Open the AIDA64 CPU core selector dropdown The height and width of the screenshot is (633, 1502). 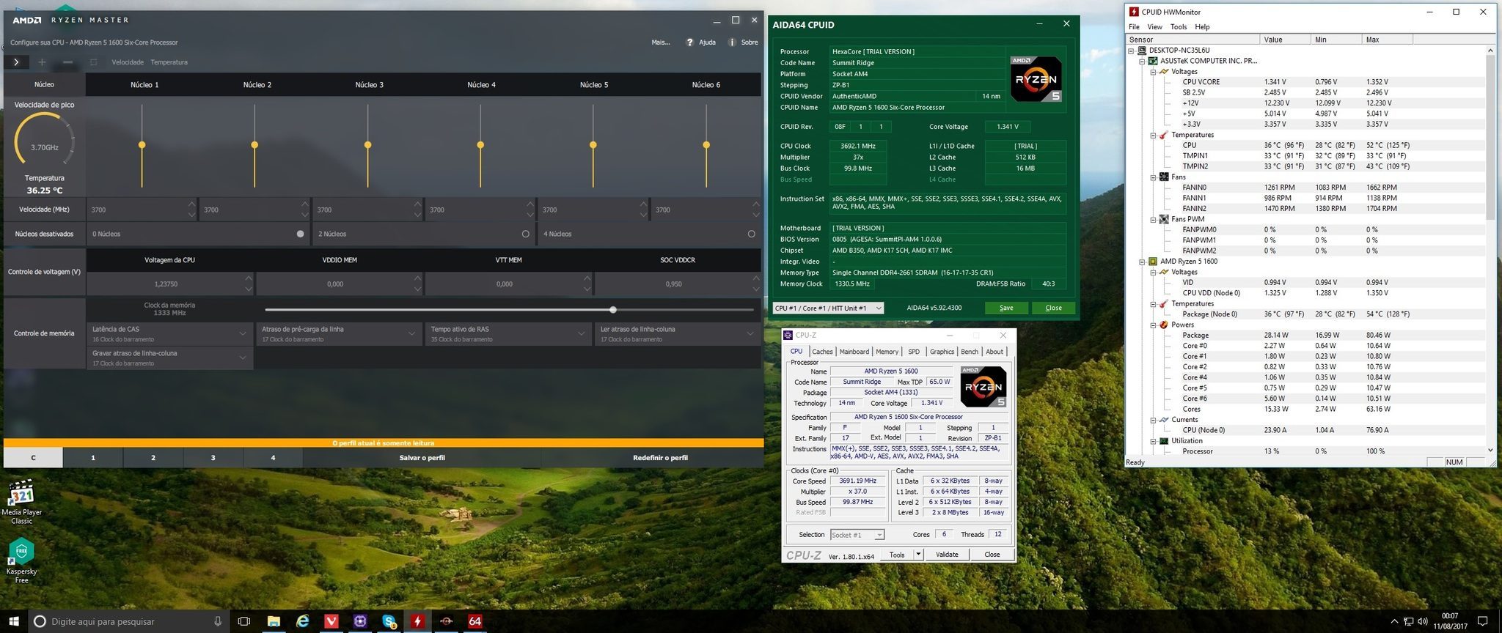pos(828,308)
